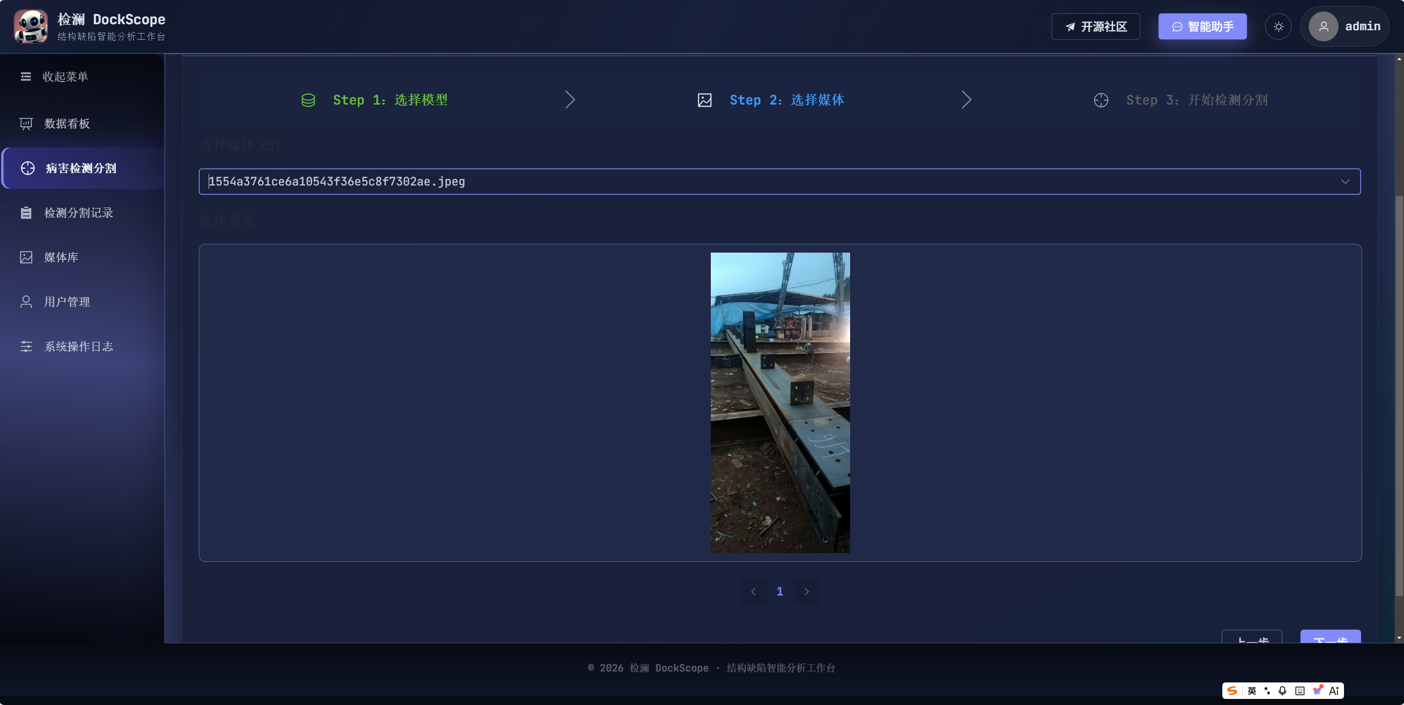Open the 用户管理 menu item
The height and width of the screenshot is (705, 1404).
tap(83, 302)
